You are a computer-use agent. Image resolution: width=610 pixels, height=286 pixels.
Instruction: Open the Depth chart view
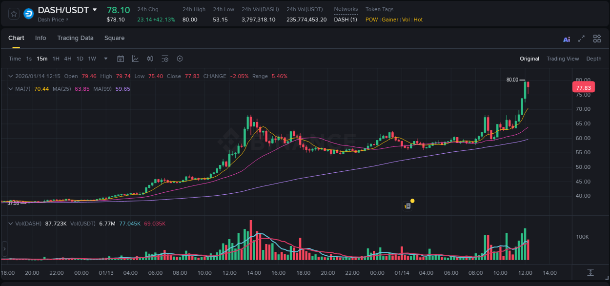tap(594, 59)
